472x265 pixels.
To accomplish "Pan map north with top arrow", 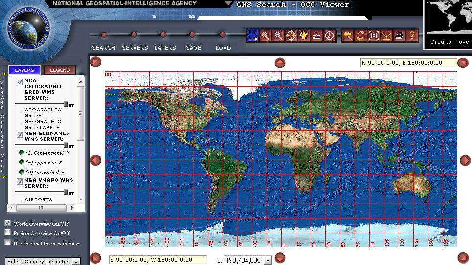I will click(280, 63).
